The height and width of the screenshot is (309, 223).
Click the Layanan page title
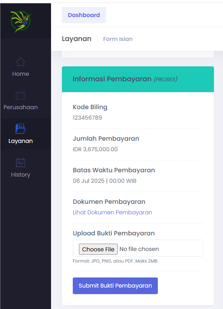pos(76,39)
